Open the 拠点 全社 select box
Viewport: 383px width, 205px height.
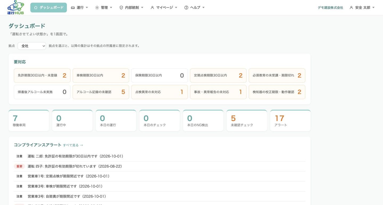pos(32,46)
